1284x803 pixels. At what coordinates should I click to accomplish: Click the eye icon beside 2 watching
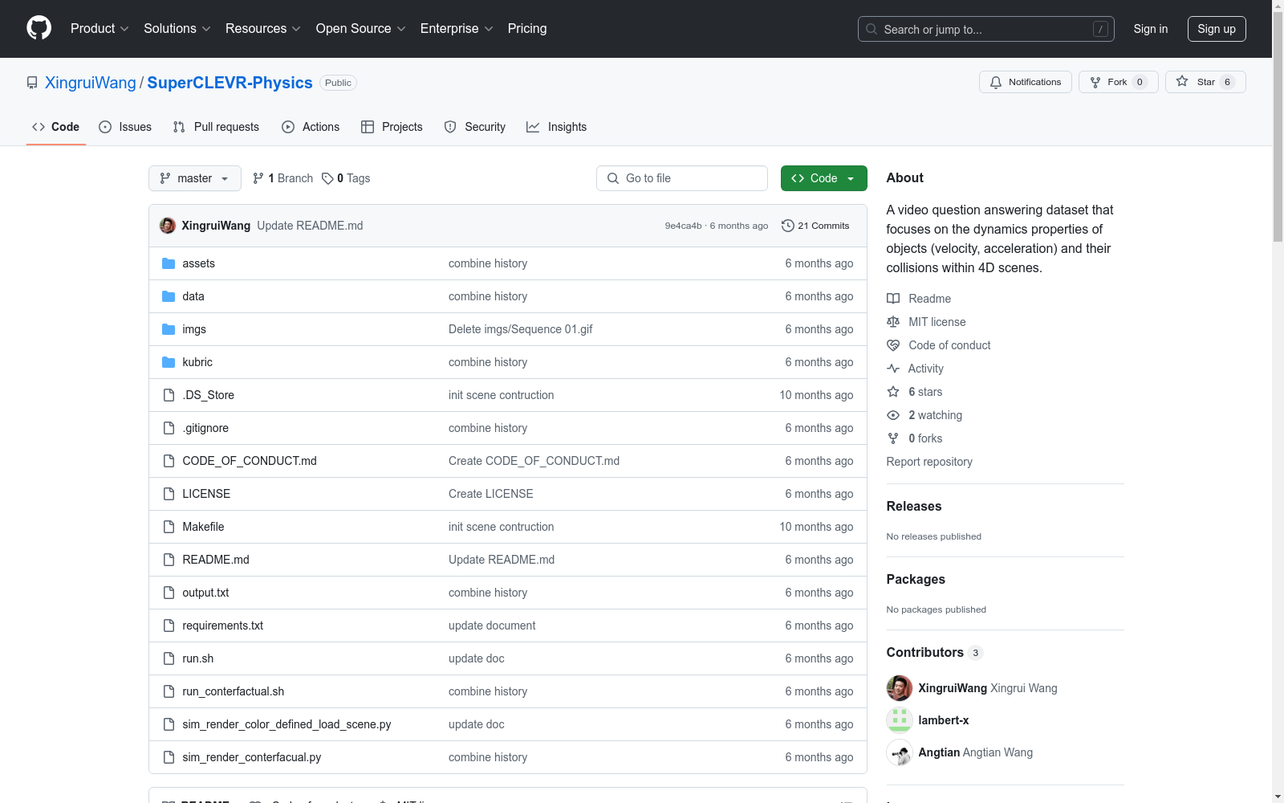pos(893,415)
